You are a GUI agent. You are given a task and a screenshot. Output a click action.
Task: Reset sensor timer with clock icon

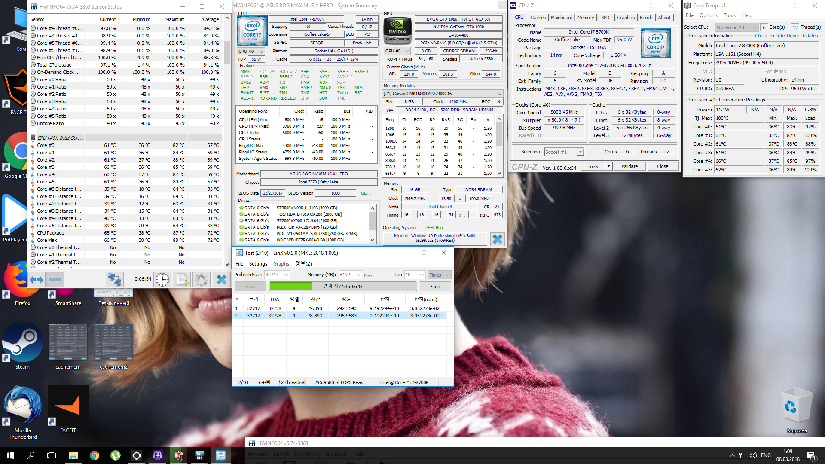point(162,280)
